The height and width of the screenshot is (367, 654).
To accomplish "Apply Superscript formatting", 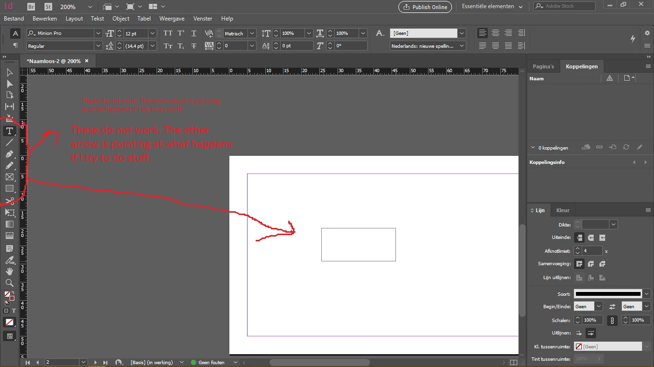I will [x=181, y=33].
